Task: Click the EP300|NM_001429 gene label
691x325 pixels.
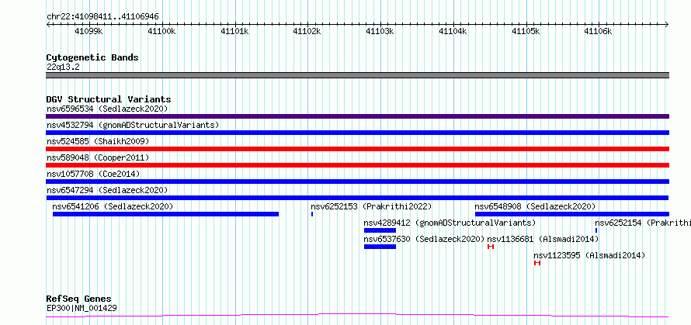Action: pos(82,308)
